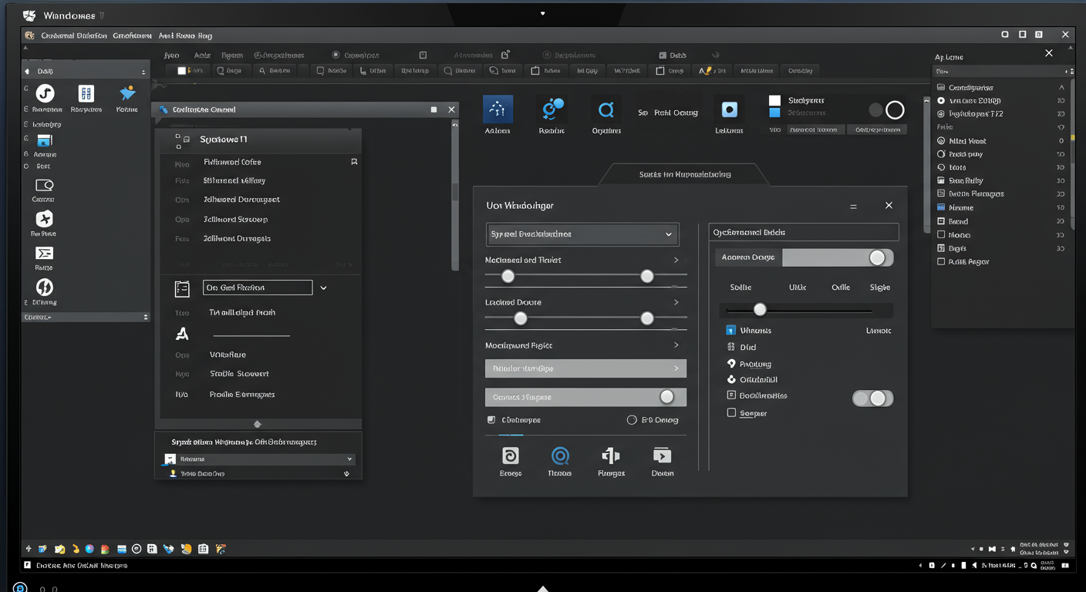Viewport: 1086px width, 592px height.
Task: Open the rectangle-with-magnifier icon in left sidebar
Action: click(x=44, y=185)
